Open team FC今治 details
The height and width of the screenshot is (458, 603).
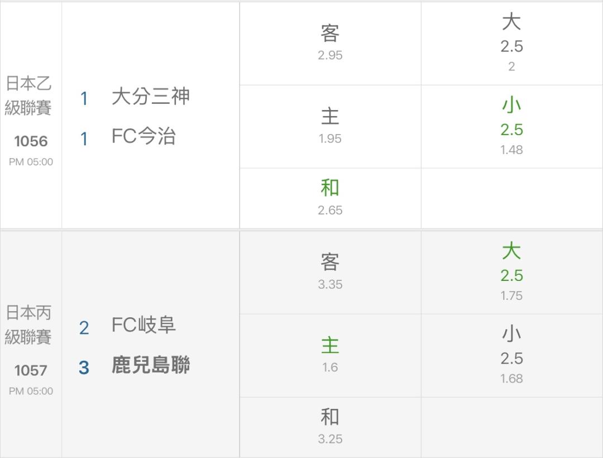coord(144,136)
